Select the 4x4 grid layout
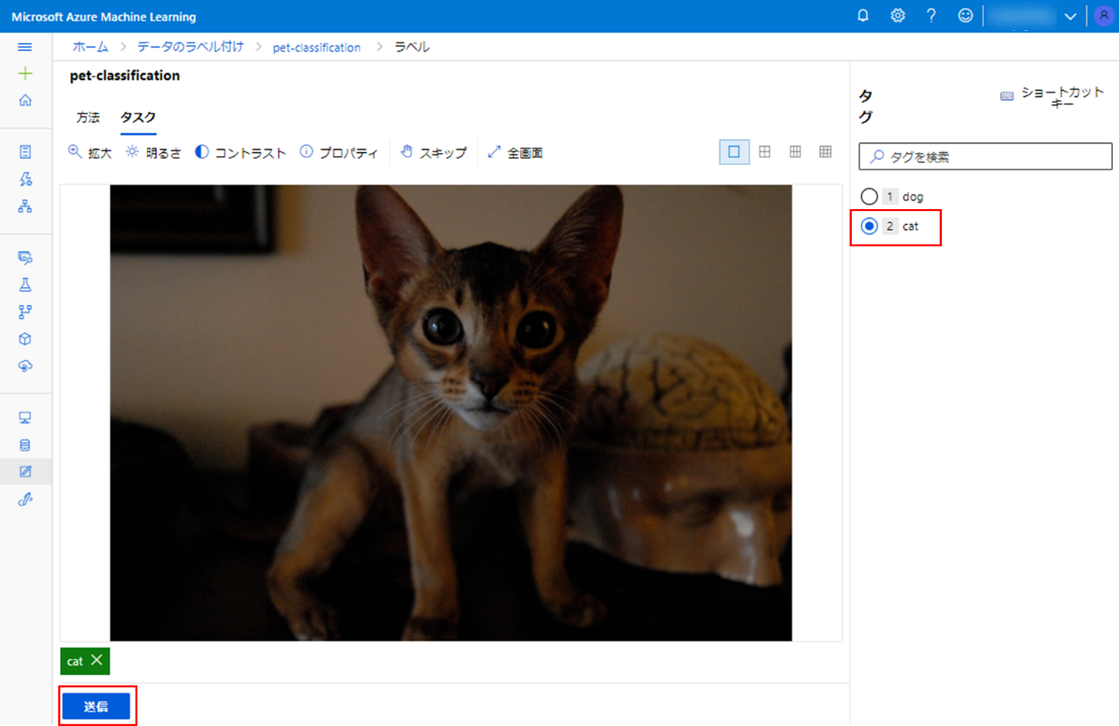 tap(825, 152)
